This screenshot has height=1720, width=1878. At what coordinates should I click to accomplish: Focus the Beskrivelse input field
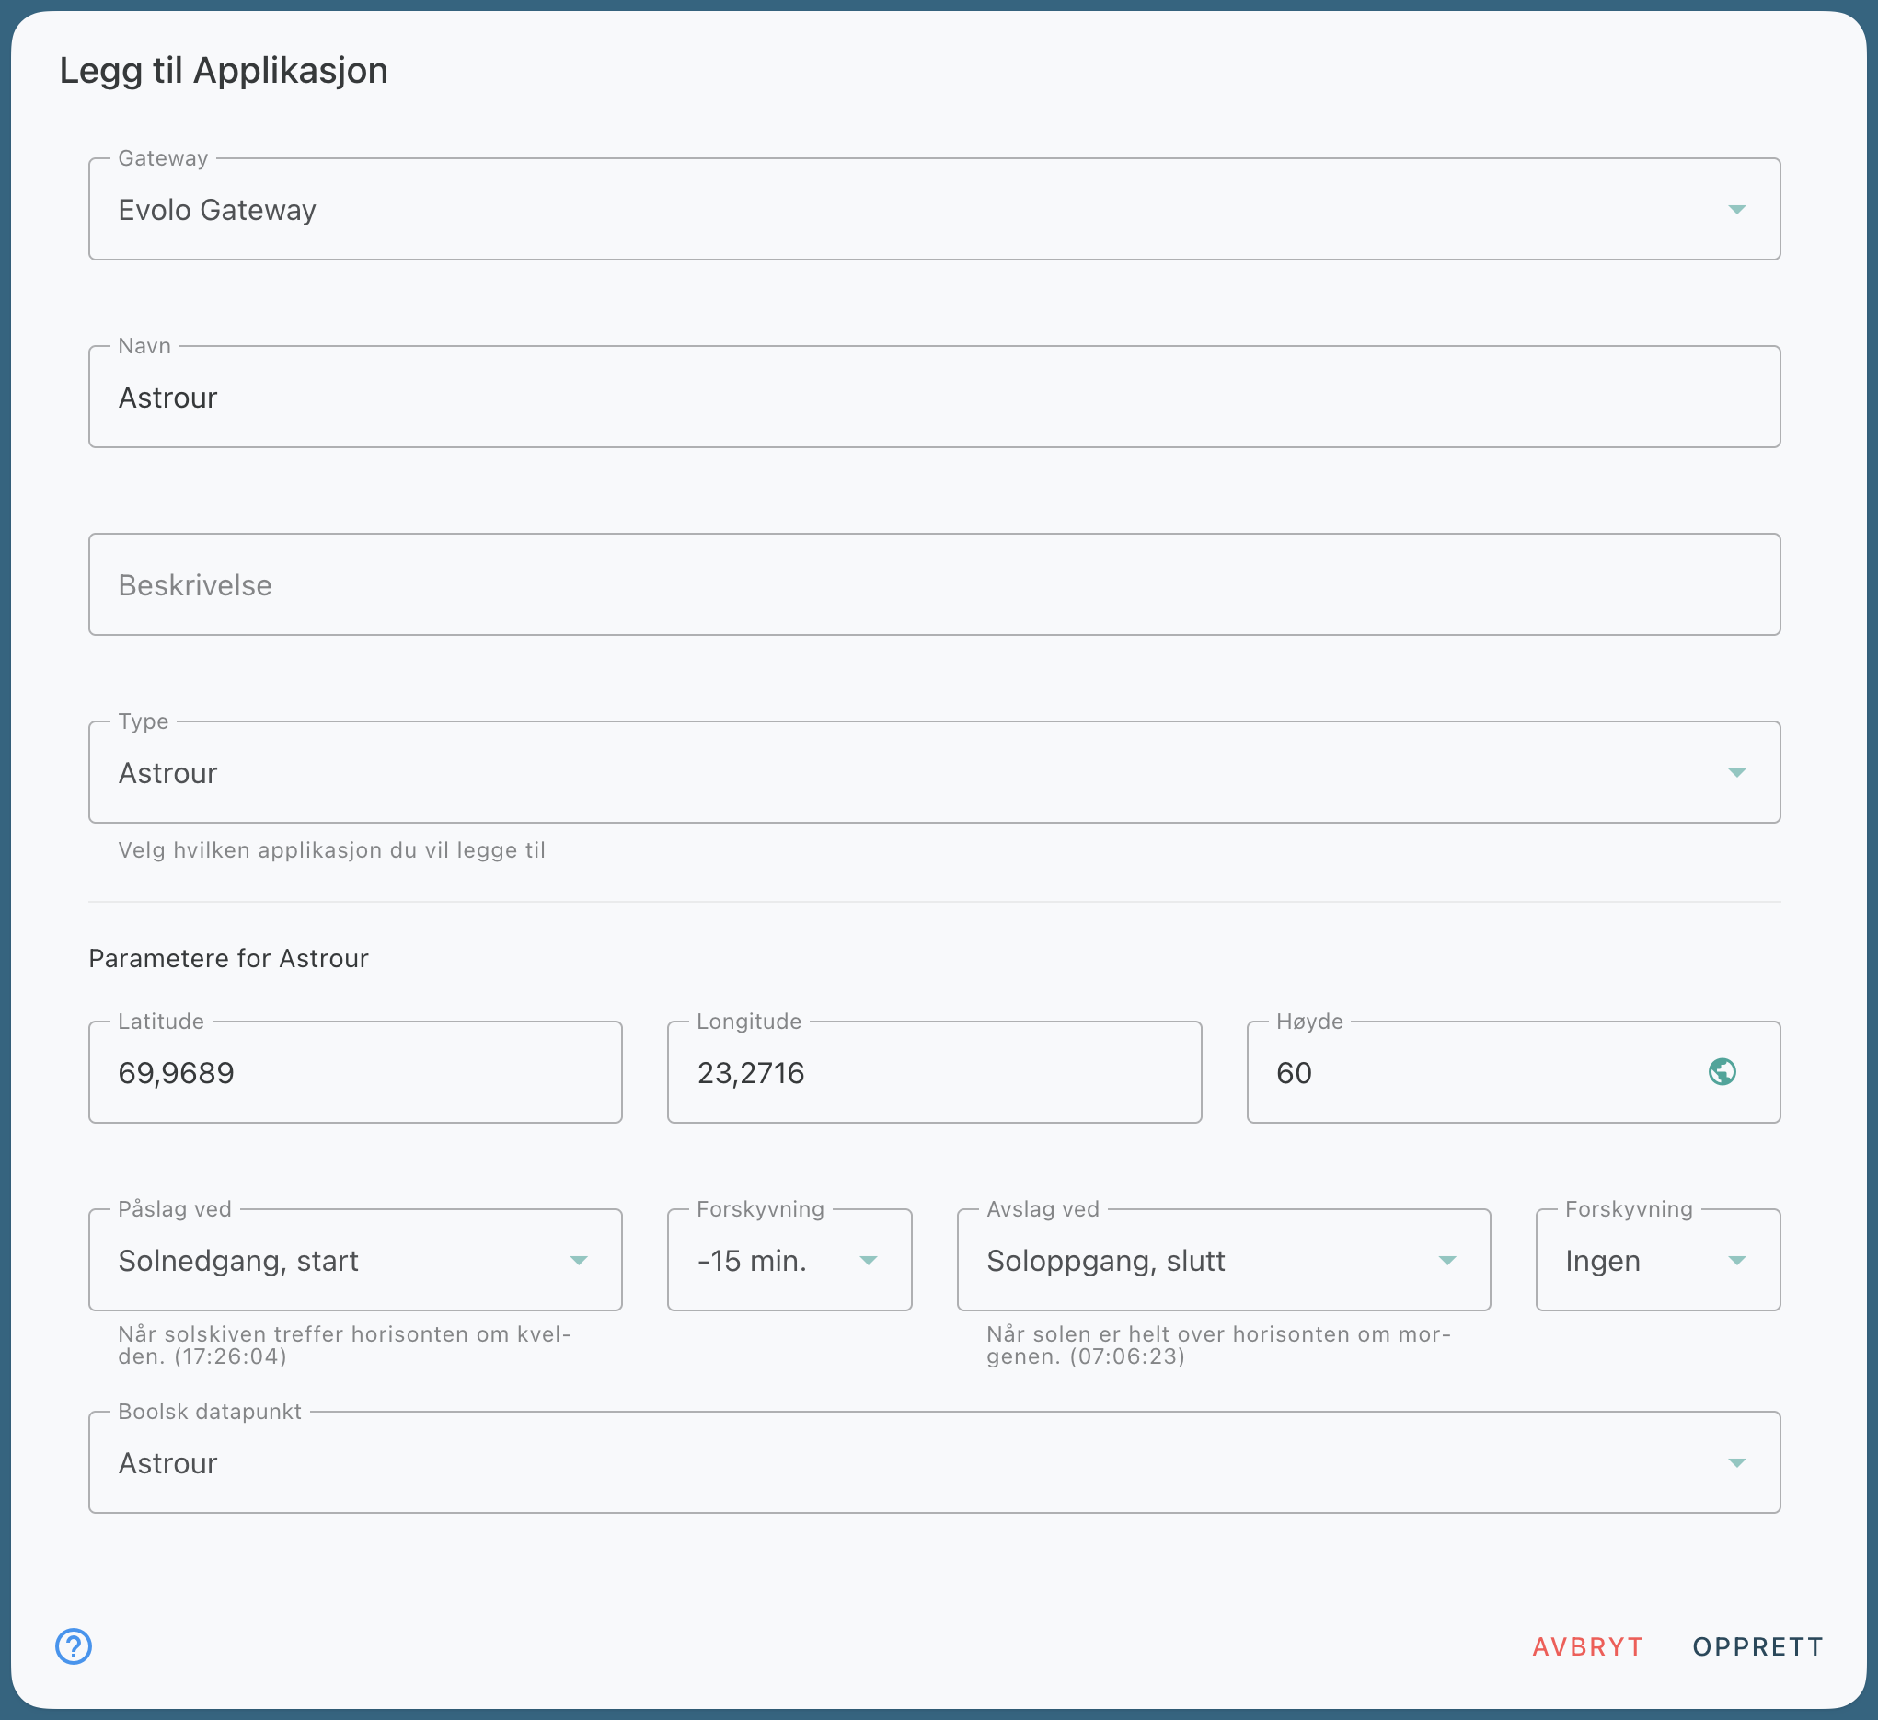931,585
